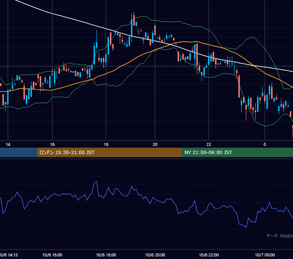Click the 10/6 18:00 bottom time label

pos(106,255)
